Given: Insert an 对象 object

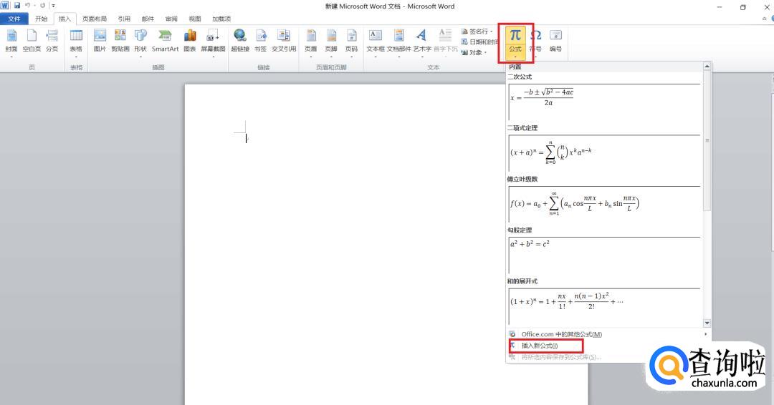Looking at the screenshot, I should (x=472, y=52).
